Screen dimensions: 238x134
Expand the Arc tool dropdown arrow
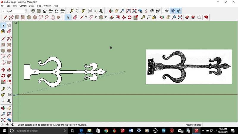click(96, 17)
